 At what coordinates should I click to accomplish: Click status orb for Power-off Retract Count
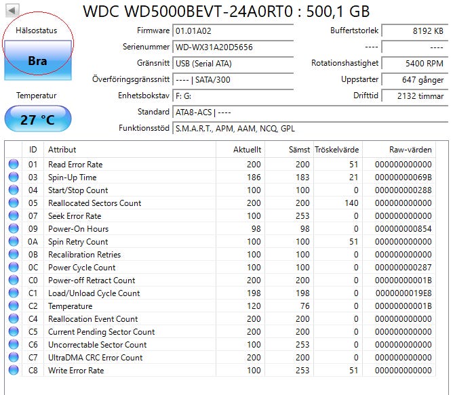[x=14, y=280]
